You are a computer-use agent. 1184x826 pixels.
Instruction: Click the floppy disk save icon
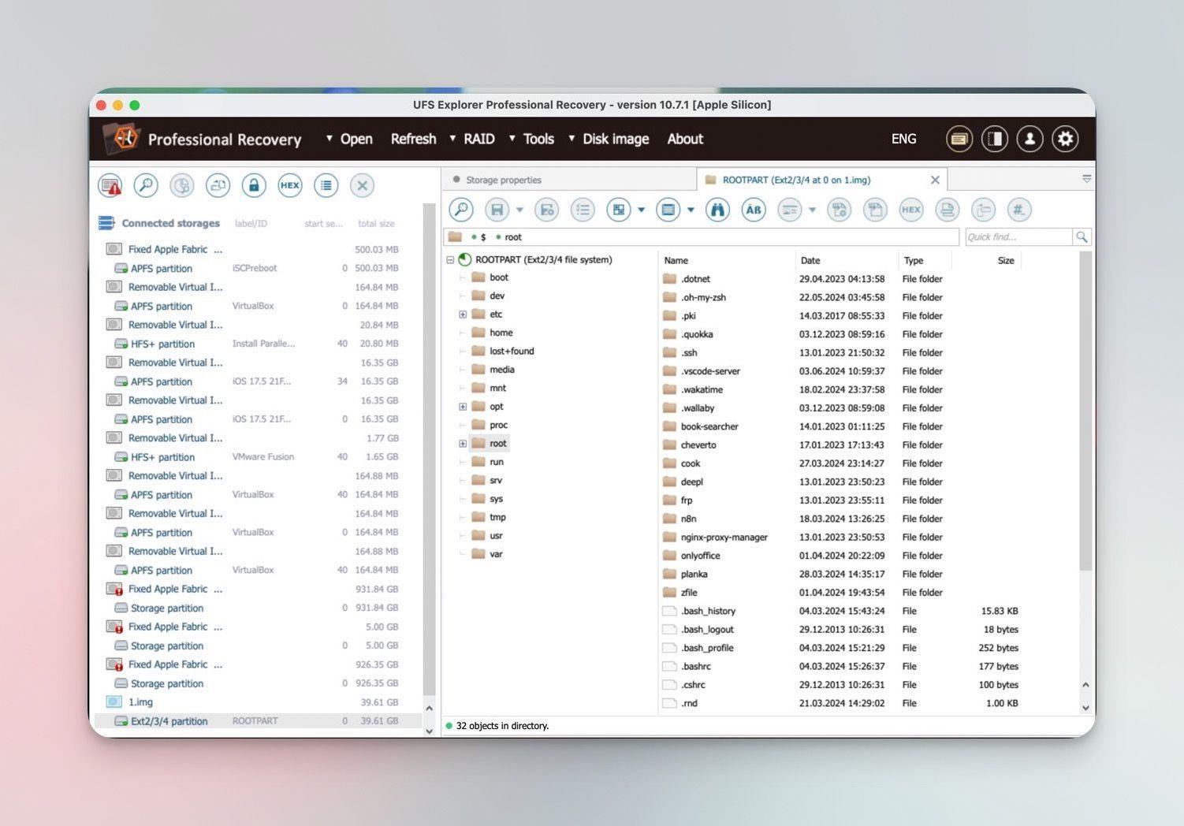tap(497, 210)
